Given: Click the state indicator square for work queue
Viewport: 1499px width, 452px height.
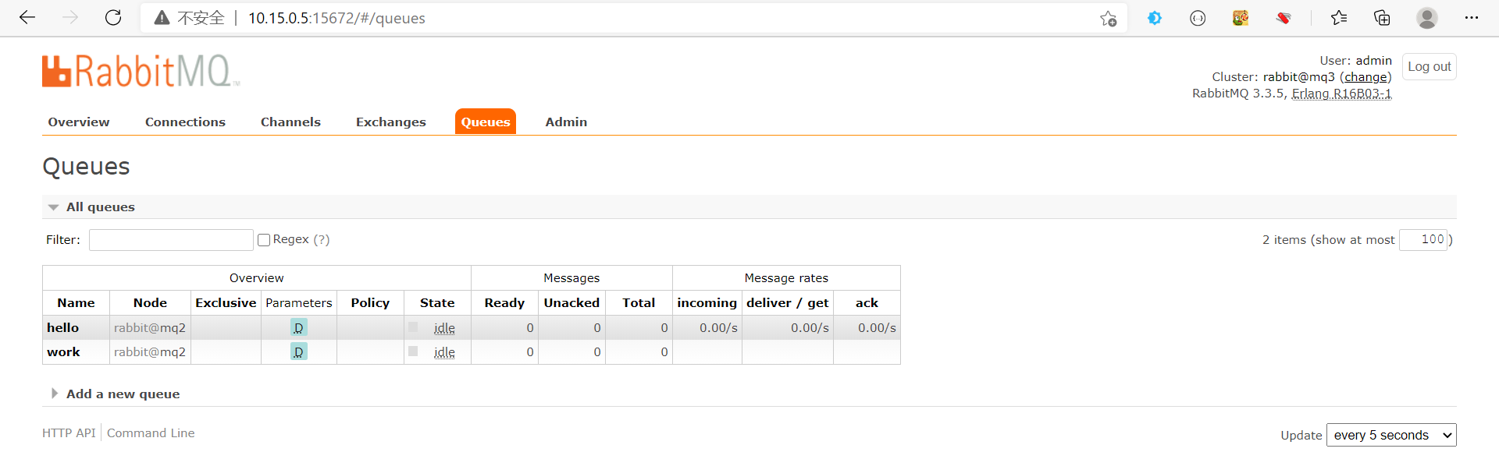Looking at the screenshot, I should 413,351.
